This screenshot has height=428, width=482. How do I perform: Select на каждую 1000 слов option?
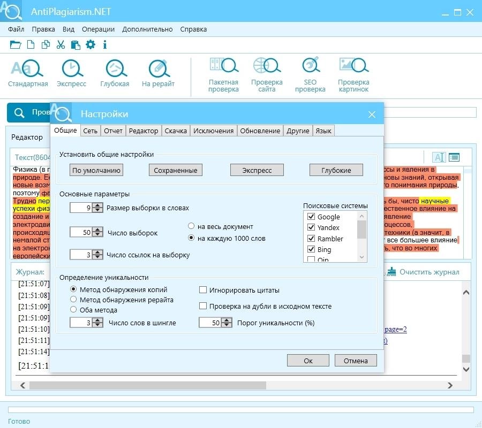click(x=191, y=238)
